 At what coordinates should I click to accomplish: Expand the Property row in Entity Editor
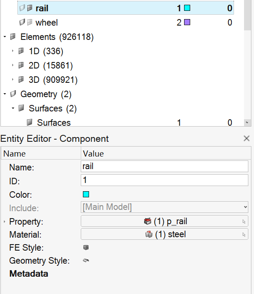[x=4, y=222]
